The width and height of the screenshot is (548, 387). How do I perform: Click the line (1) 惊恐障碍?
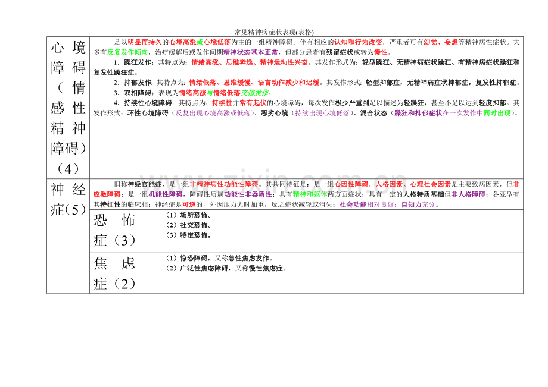[x=219, y=259]
